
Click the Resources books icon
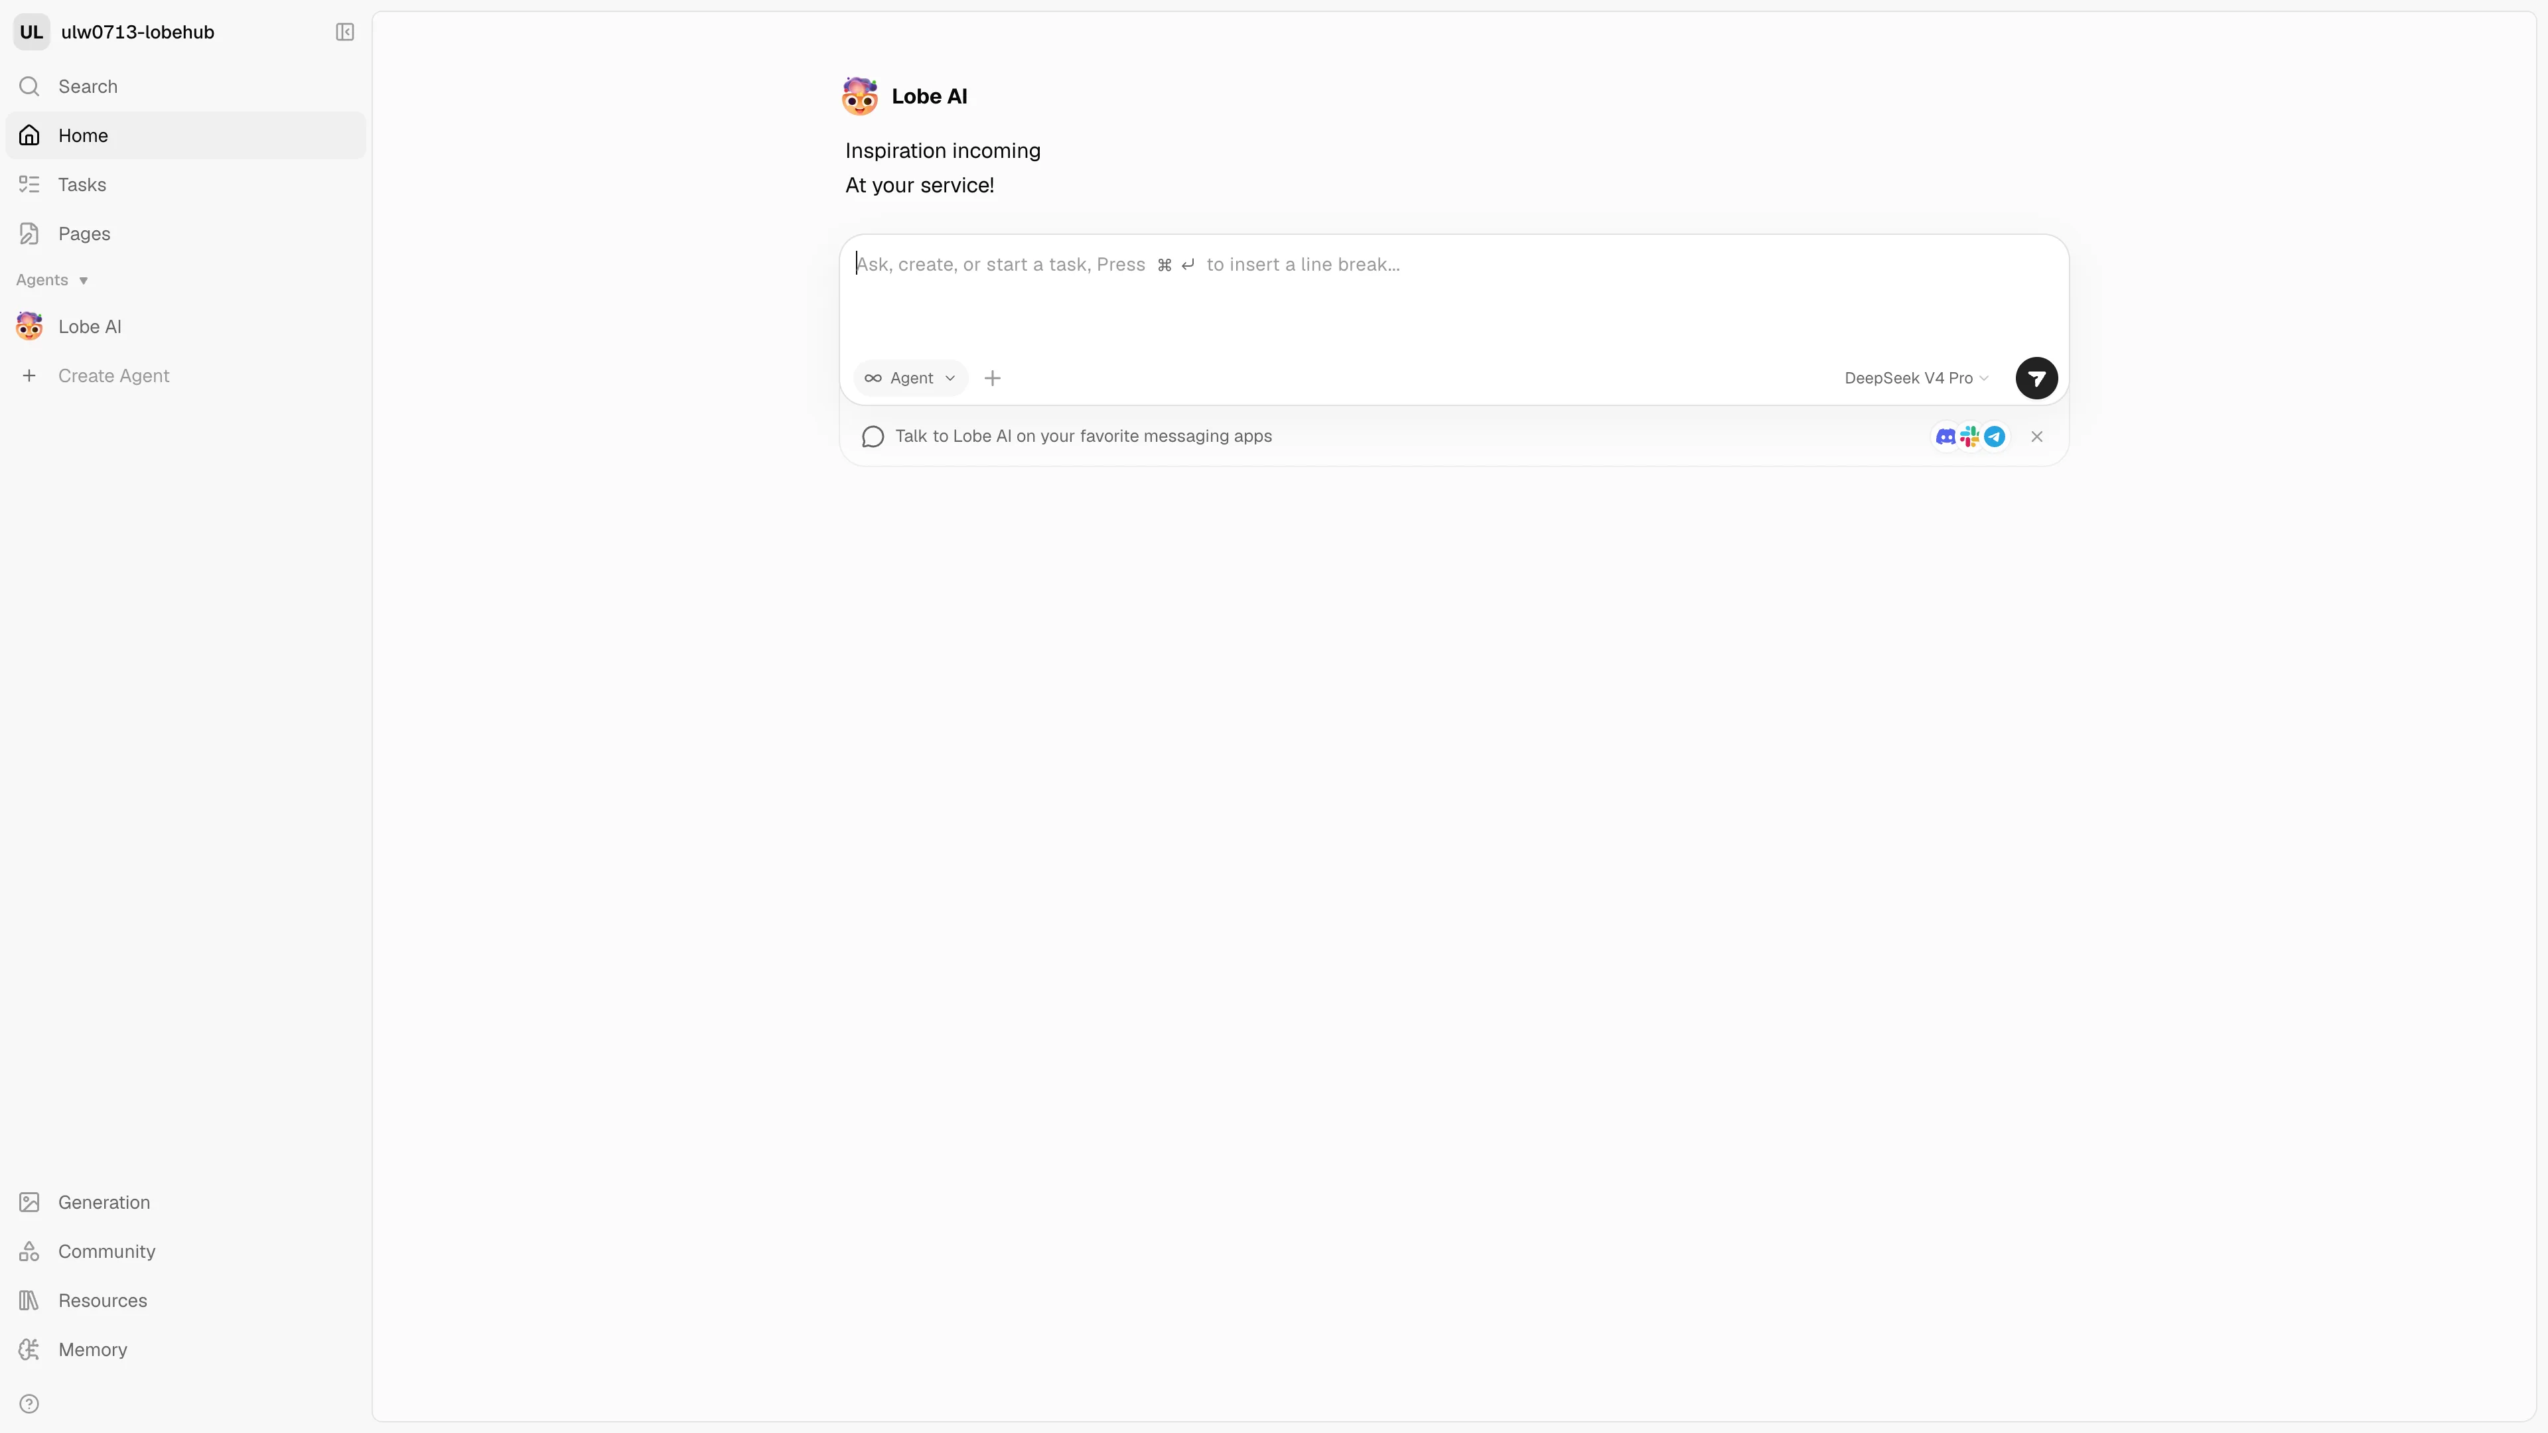pyautogui.click(x=30, y=1300)
